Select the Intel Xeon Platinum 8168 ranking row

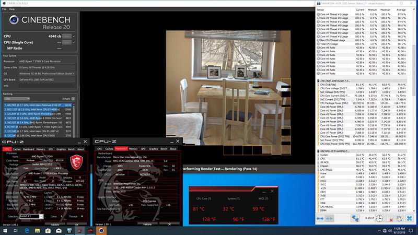pos(38,105)
